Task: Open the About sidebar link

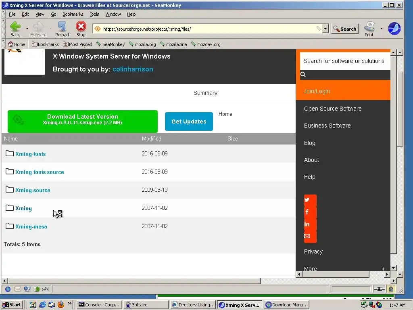Action: tap(311, 160)
